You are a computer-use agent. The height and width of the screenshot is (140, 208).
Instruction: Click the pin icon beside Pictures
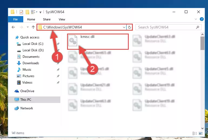(58, 76)
